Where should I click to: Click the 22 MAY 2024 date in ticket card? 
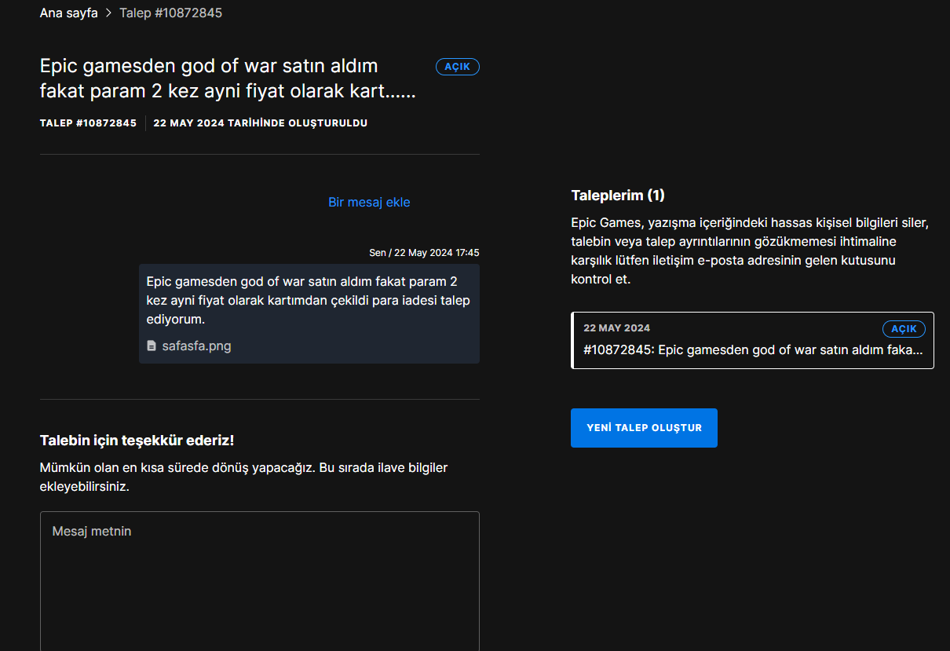pyautogui.click(x=616, y=328)
